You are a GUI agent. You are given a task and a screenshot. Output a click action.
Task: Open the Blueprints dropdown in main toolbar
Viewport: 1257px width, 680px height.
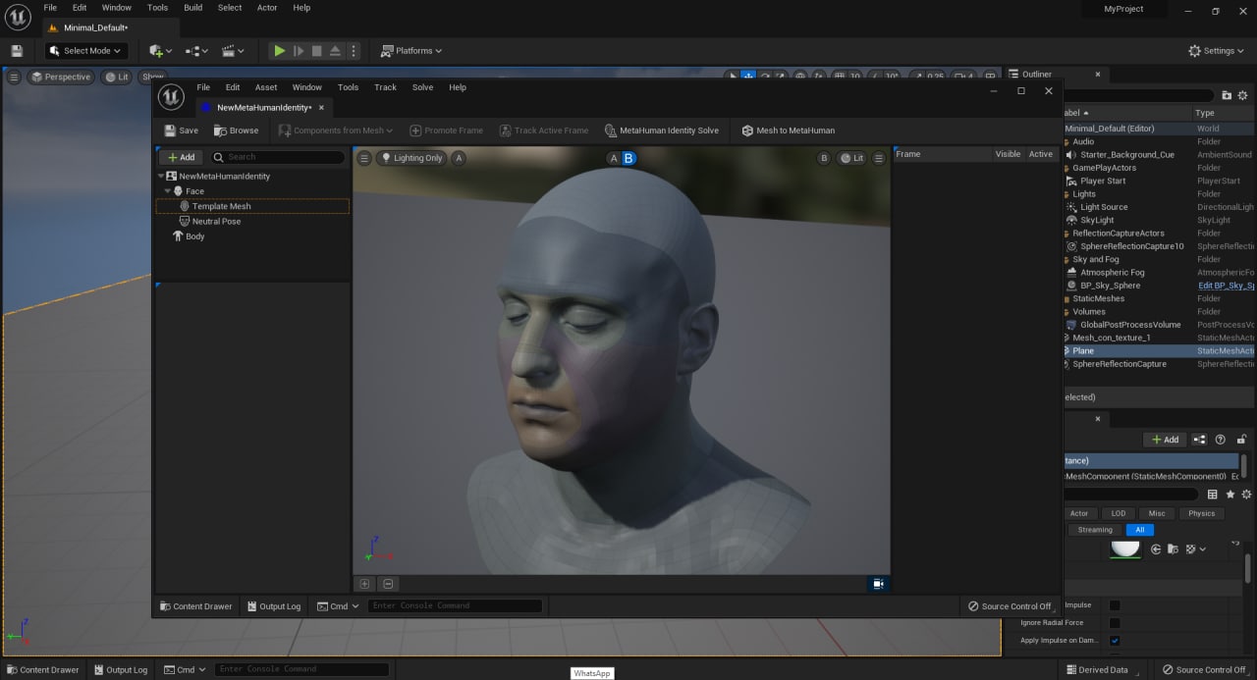196,50
